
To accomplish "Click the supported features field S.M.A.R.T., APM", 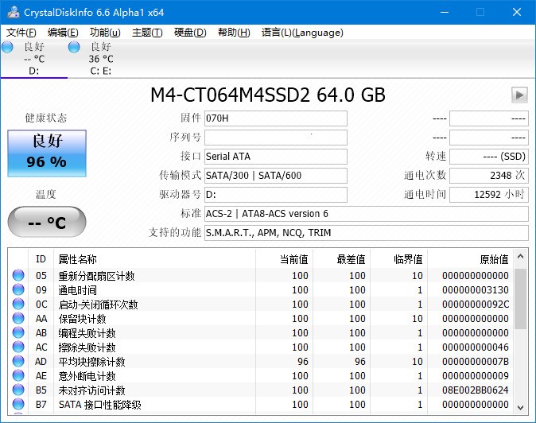I will [367, 233].
